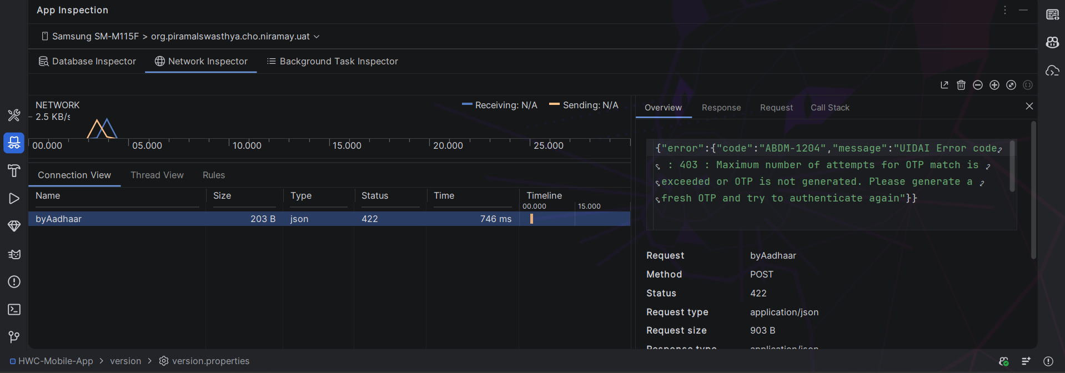
Task: Click the 903 B request size value
Action: coord(762,330)
